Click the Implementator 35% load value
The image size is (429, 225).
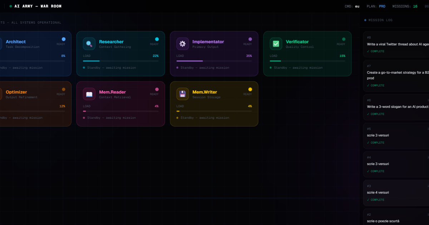pyautogui.click(x=249, y=56)
